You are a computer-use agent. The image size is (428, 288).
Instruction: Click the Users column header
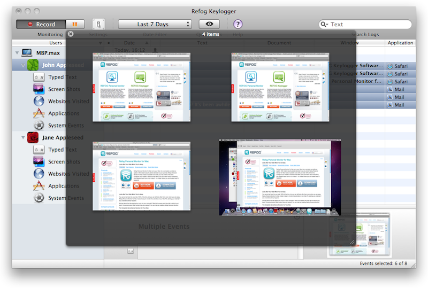(56, 43)
